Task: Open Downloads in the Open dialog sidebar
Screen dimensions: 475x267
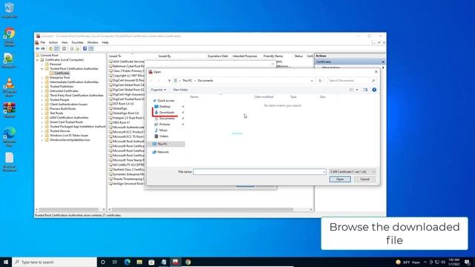Action: click(166, 112)
